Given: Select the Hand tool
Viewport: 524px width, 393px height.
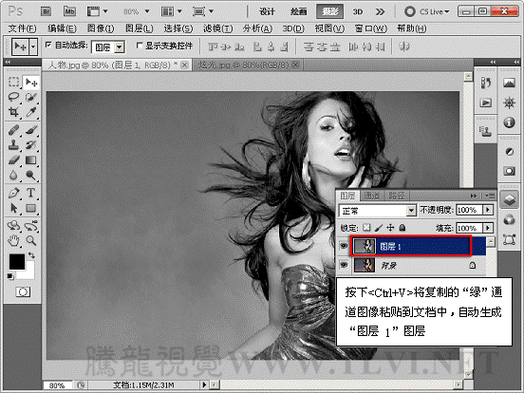Looking at the screenshot, I should click(13, 240).
